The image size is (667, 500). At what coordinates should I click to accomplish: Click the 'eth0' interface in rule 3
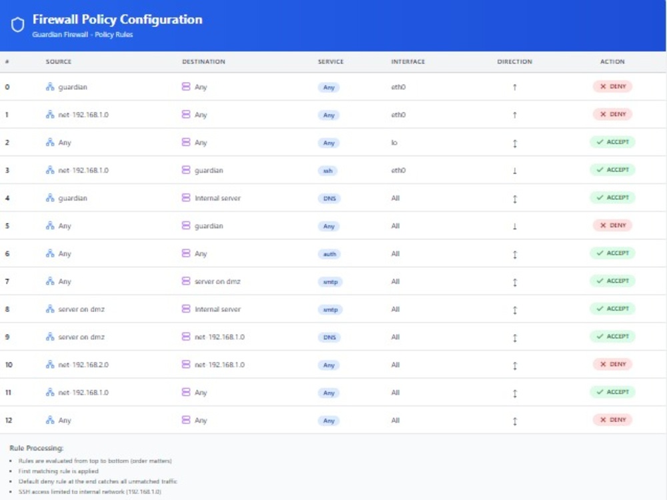tap(399, 170)
